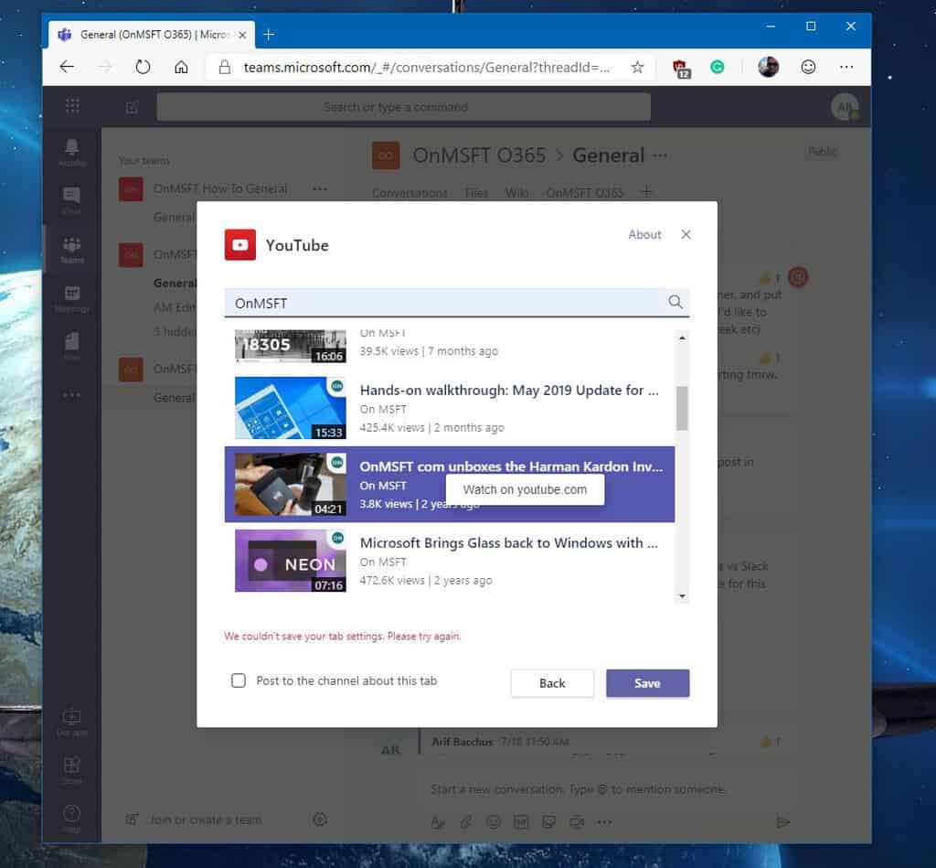Screen dimensions: 936x868
Task: Close the YouTube dialog with the X
Action: [x=686, y=235]
